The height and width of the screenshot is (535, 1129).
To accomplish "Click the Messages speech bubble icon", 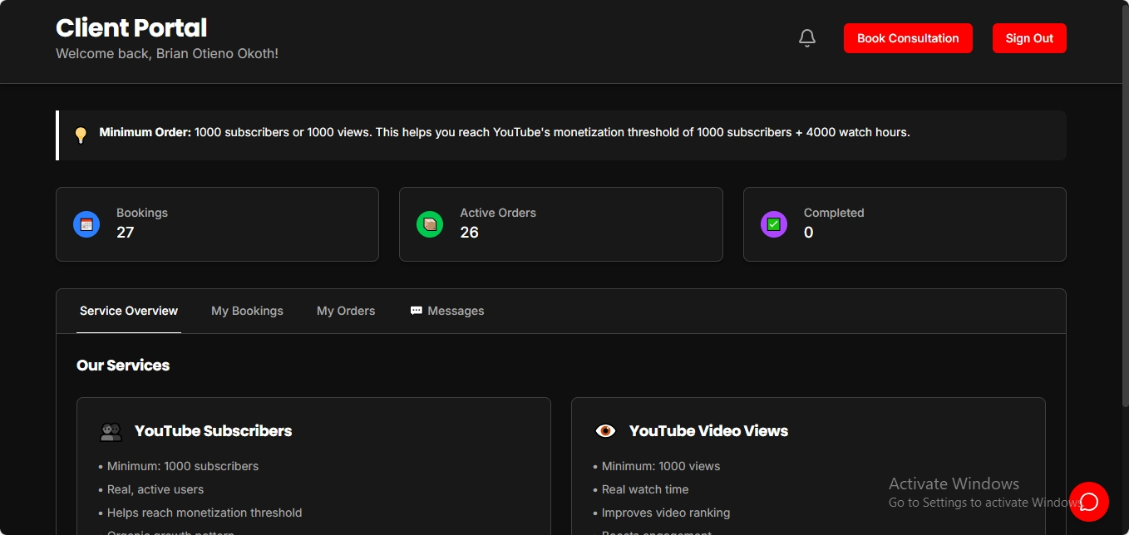I will (x=416, y=310).
